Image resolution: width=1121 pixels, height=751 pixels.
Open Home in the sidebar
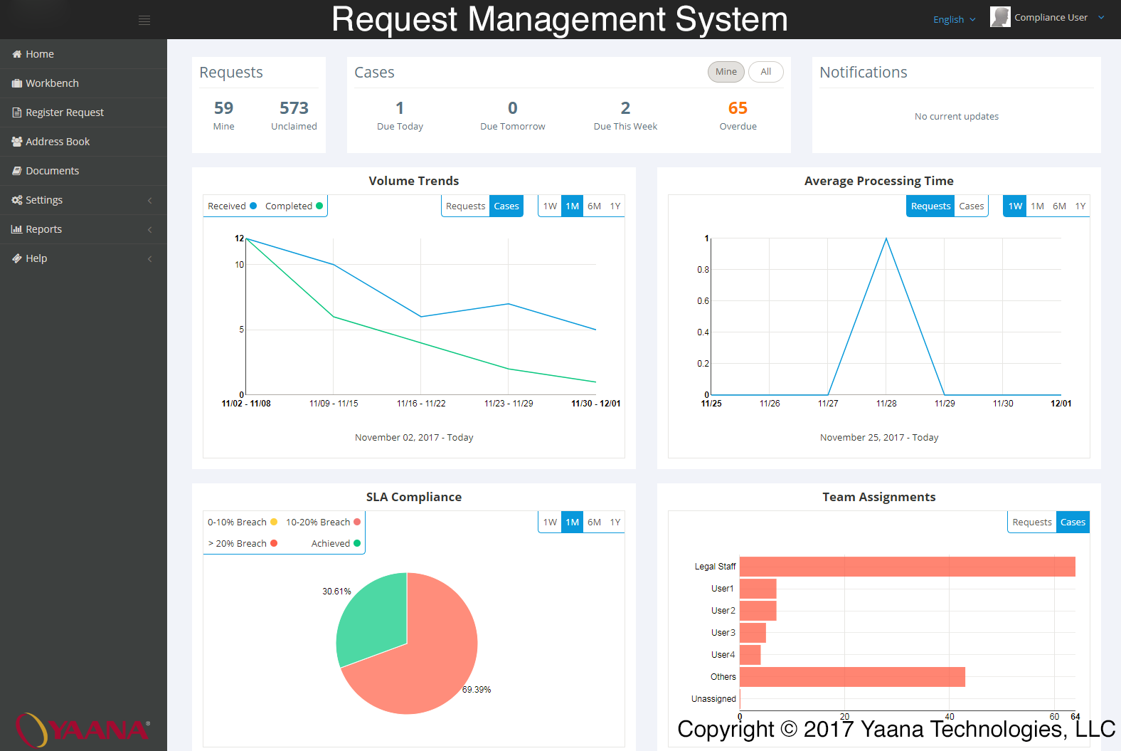tap(83, 54)
